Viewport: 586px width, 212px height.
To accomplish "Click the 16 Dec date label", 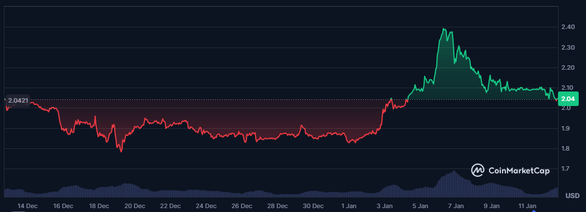I will click(63, 206).
